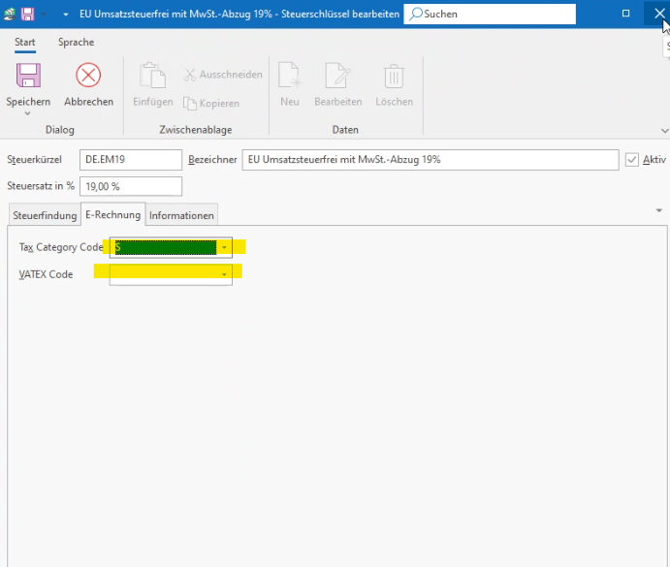Open the Tax Category Code dropdown
Image resolution: width=670 pixels, height=567 pixels.
click(x=224, y=248)
